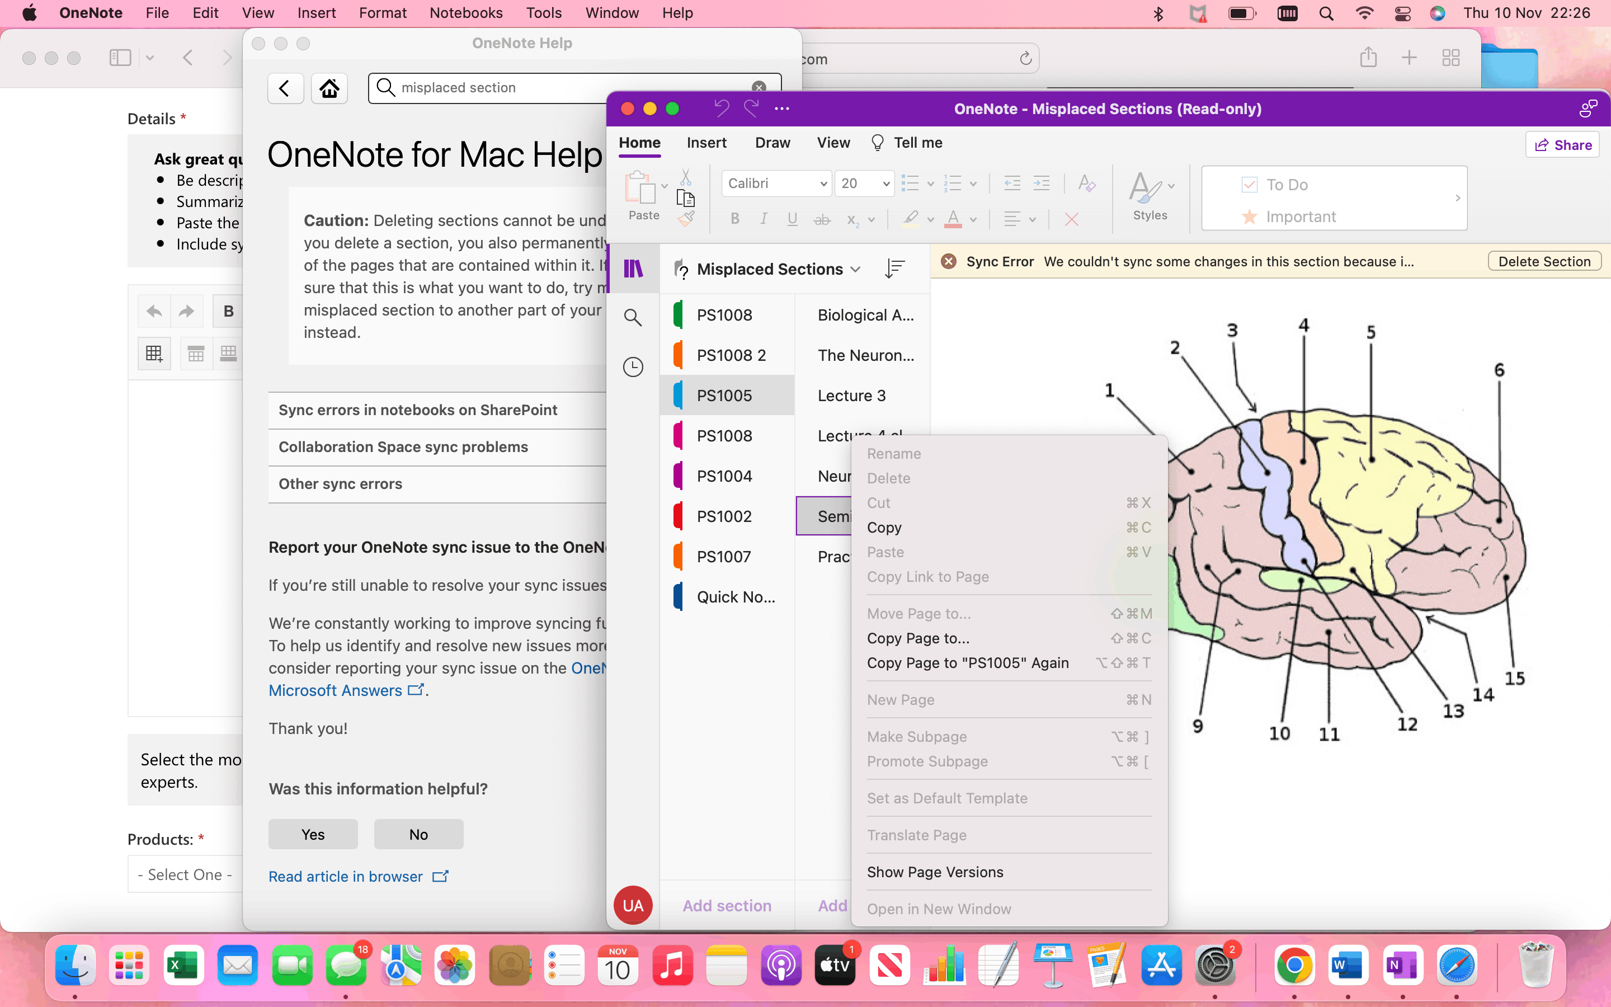Viewport: 1611px width, 1007px height.
Task: Switch to the Draw ribbon tab
Action: coord(772,143)
